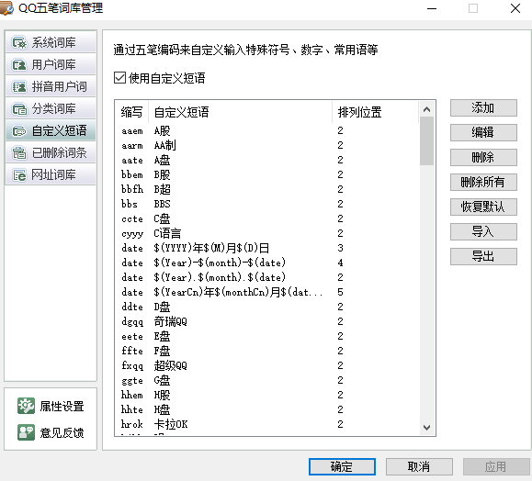Open the 网址词库 tab
The image size is (532, 481).
pos(51,174)
